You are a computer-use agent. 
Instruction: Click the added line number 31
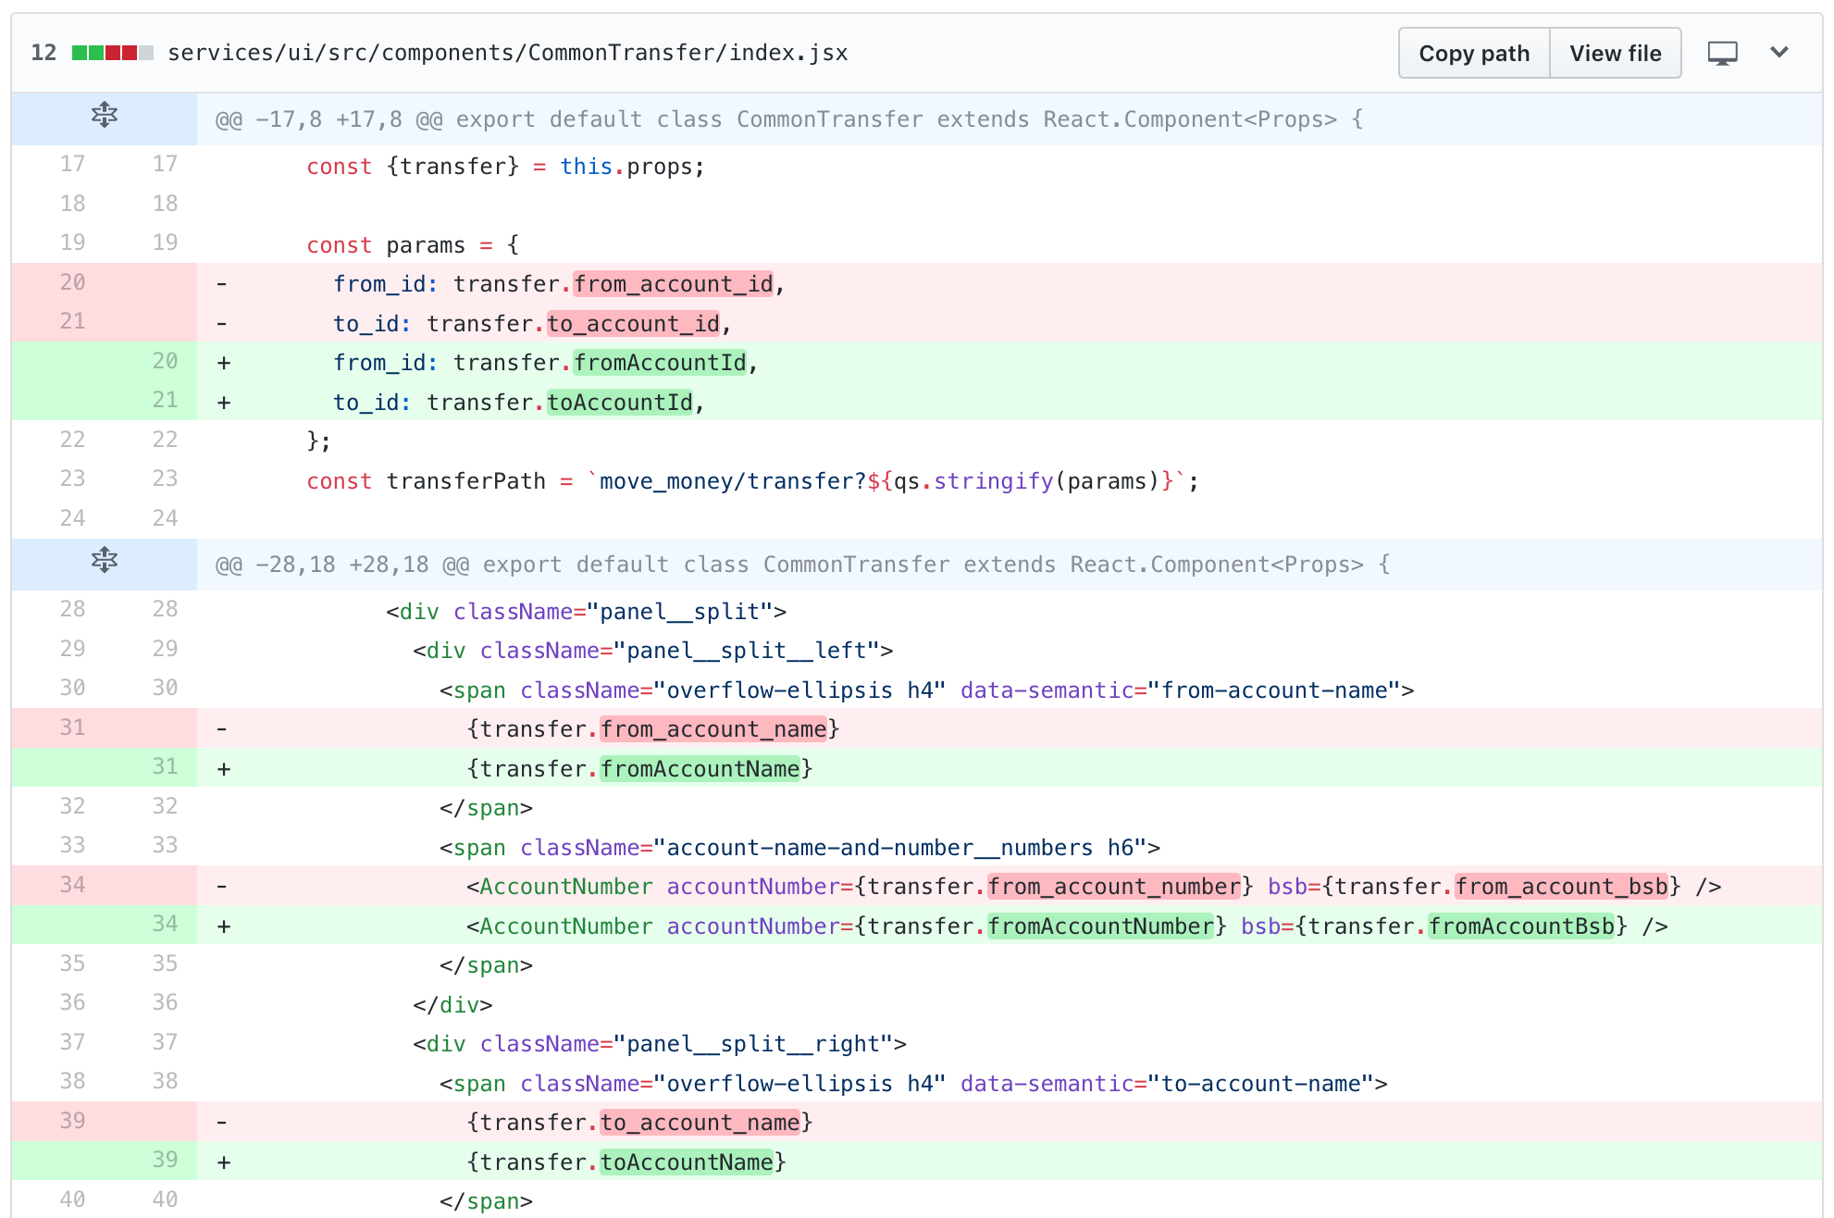click(x=165, y=766)
